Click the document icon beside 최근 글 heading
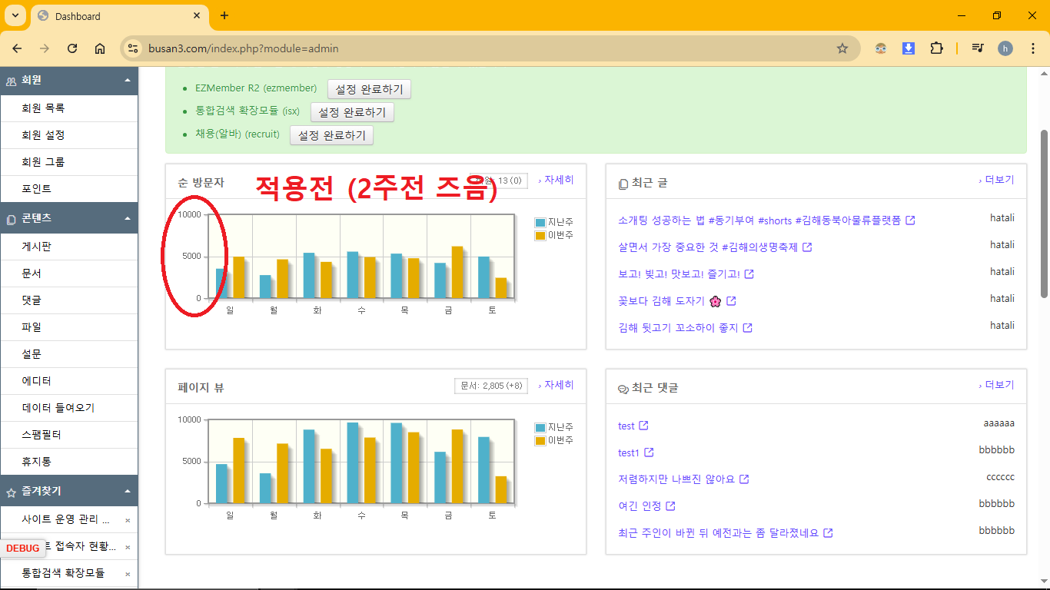 tap(623, 183)
